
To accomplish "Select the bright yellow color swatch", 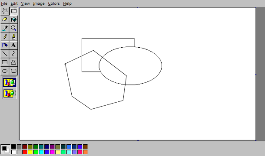I will click(x=30, y=152).
